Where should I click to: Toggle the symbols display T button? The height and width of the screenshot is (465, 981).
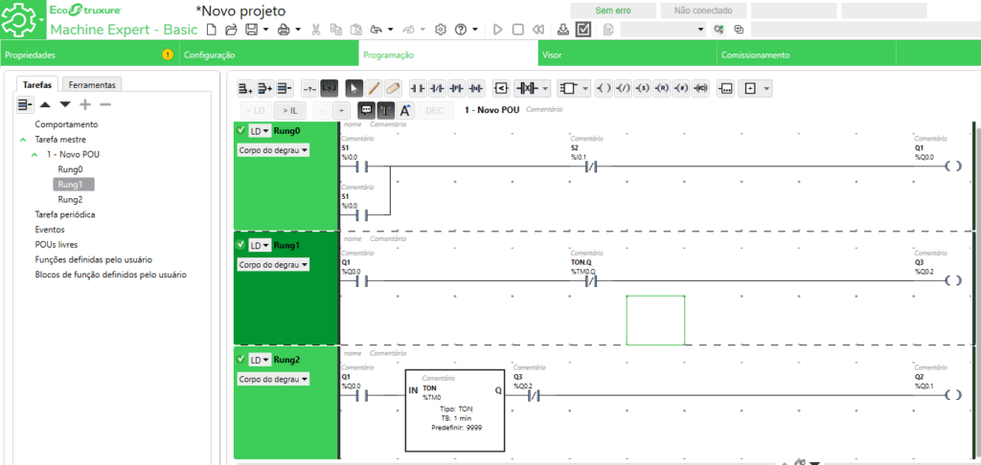385,111
